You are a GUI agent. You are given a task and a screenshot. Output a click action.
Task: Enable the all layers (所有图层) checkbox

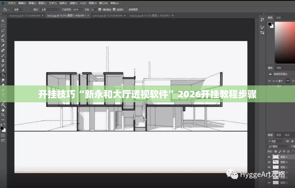click(126, 9)
